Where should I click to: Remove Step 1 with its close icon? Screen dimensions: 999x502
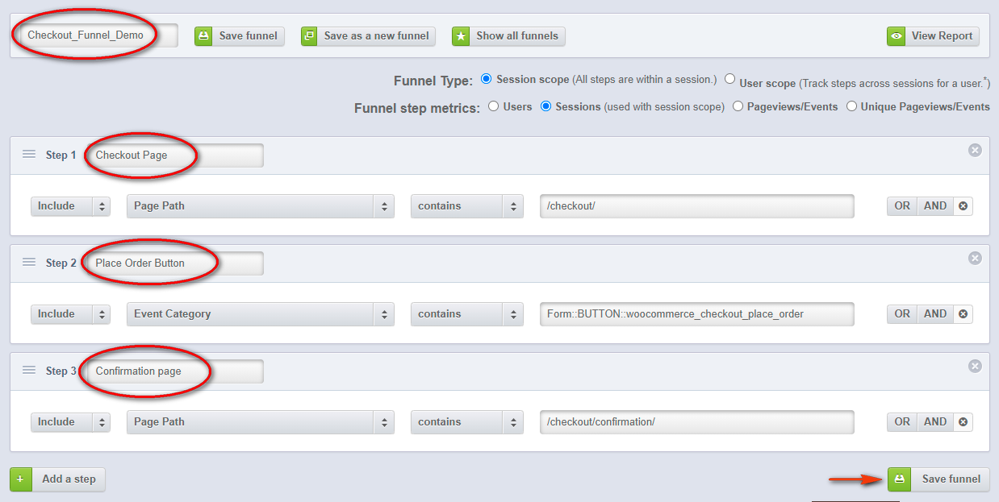pos(975,150)
